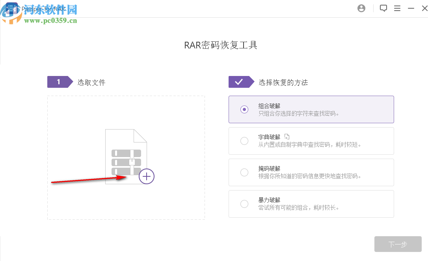
Task: Click the step 1 badge next to 选取文件
Action: tap(59, 82)
